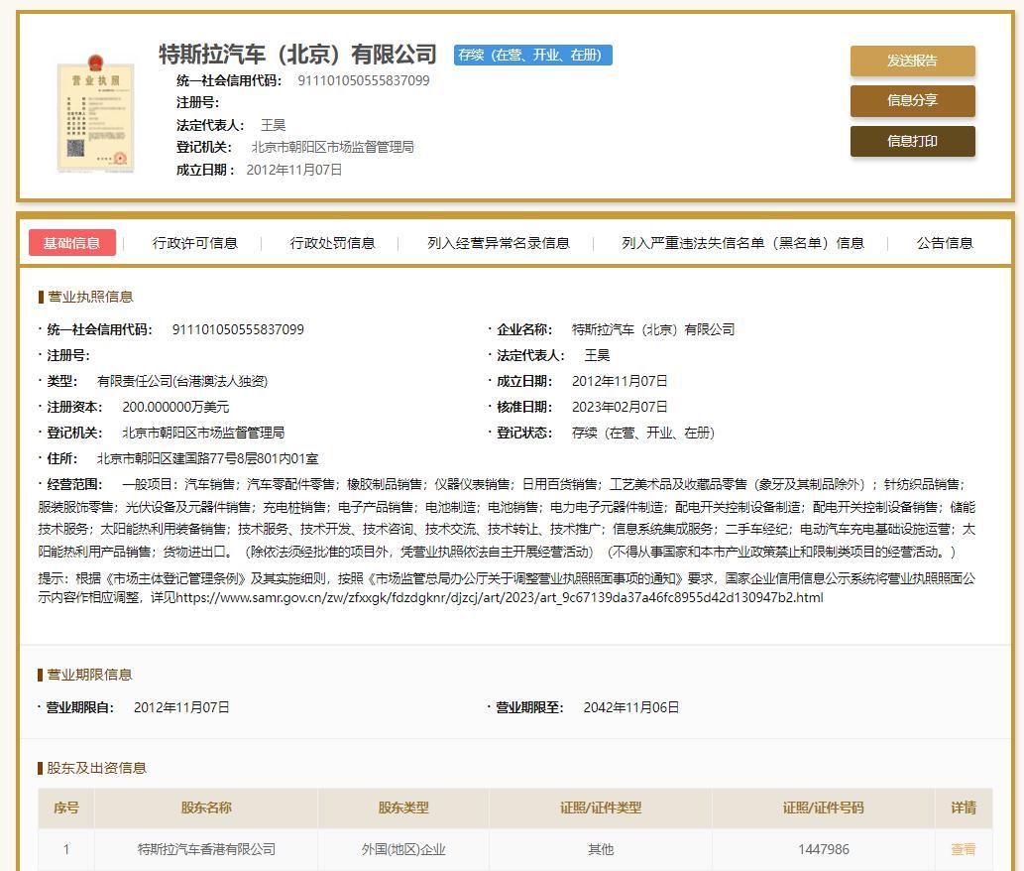Click the 营业期限信息 section heading
Image resolution: width=1024 pixels, height=871 pixels.
89,675
